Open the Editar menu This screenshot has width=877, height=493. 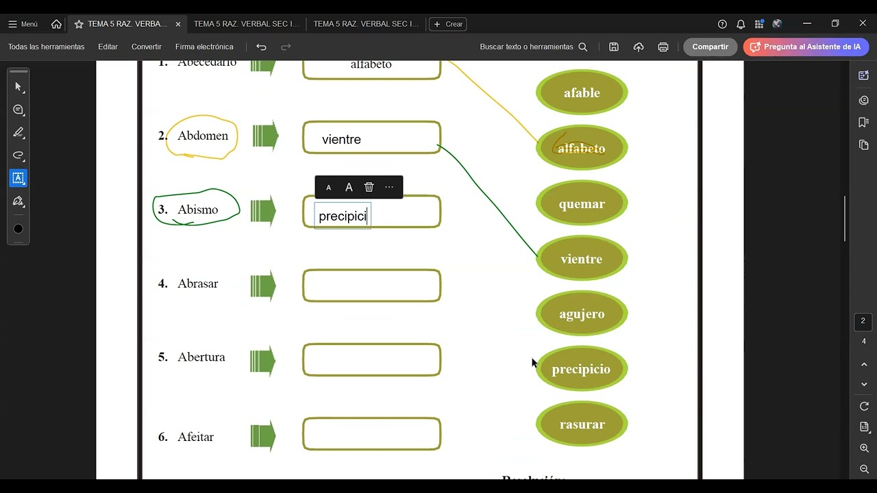click(108, 47)
